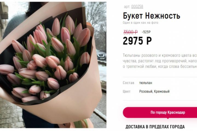Click the parked car in photo background

[102, 55]
